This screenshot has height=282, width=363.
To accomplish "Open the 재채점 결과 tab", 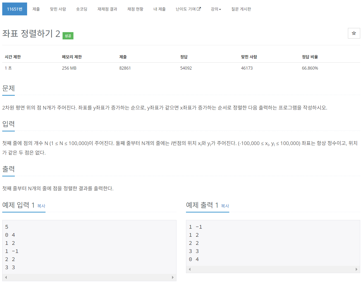I will click(107, 9).
